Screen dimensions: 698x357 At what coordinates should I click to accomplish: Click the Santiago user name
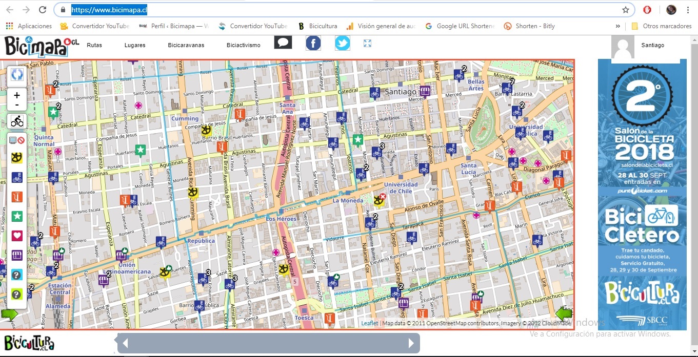tap(653, 45)
